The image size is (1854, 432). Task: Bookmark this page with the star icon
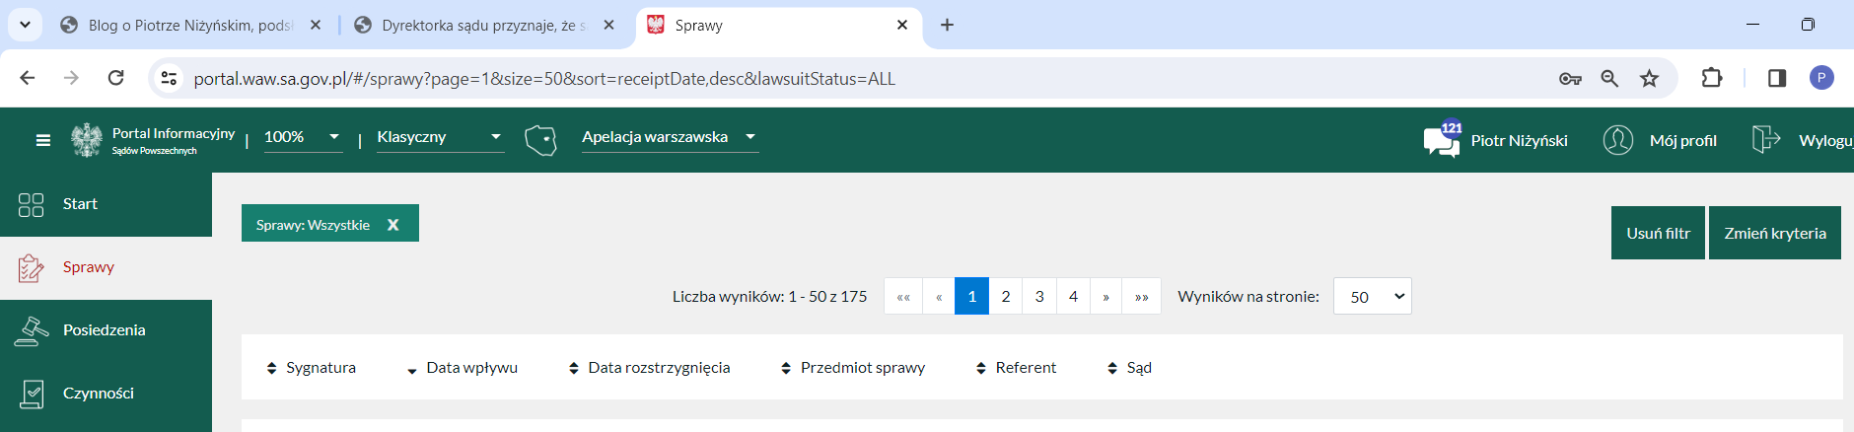tap(1649, 79)
